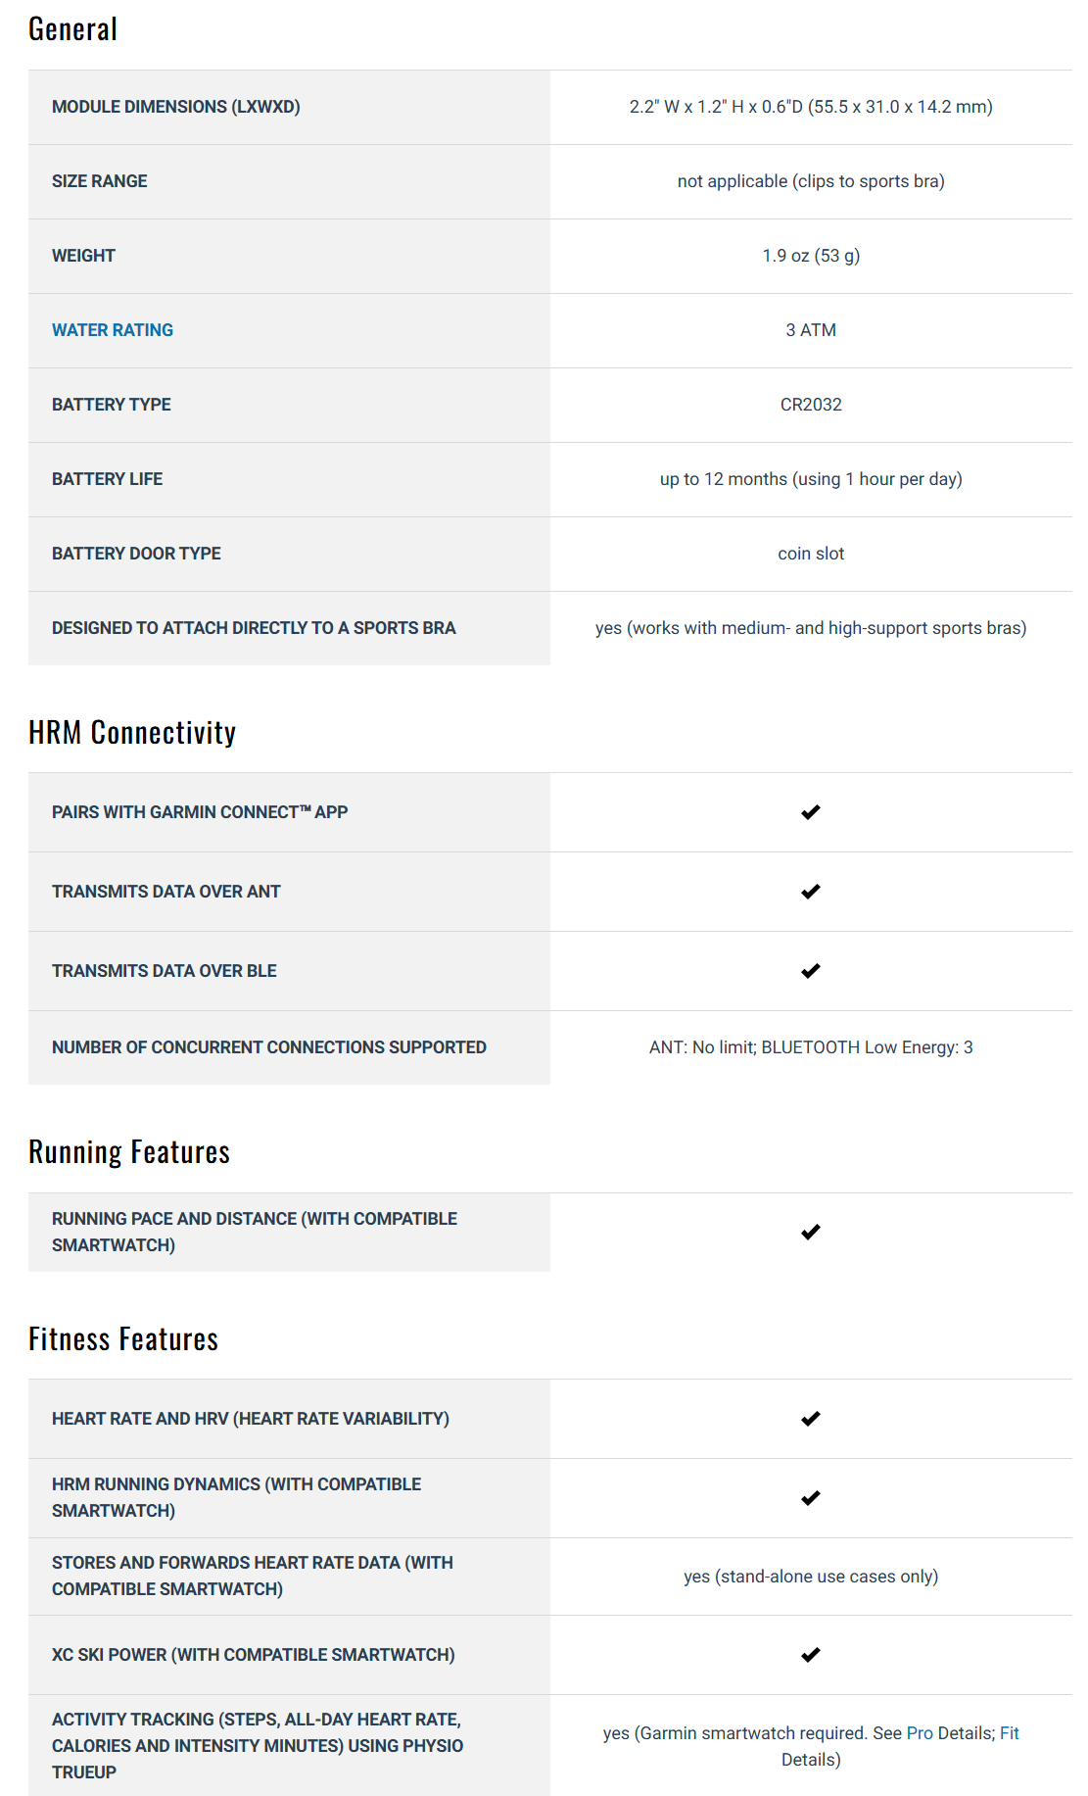The height and width of the screenshot is (1796, 1088).
Task: Click the Module Dimensions row label
Action: (176, 107)
